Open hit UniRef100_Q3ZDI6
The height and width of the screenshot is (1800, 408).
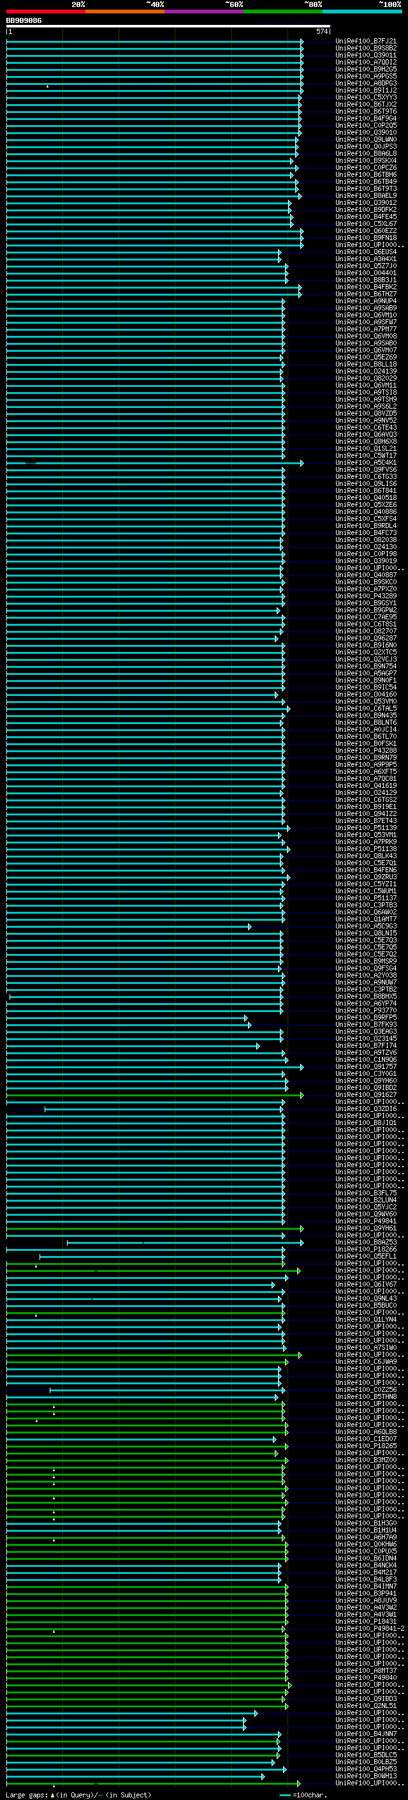pyautogui.click(x=366, y=1108)
